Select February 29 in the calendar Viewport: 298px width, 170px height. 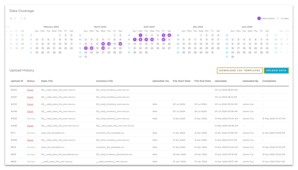point(60,53)
